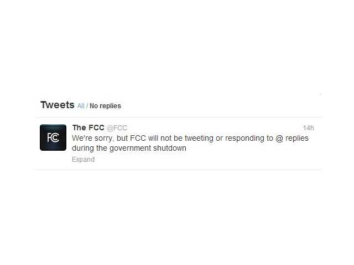This screenshot has width=354, height=265.
Task: Show all tweets via the All filter
Action: pos(81,105)
